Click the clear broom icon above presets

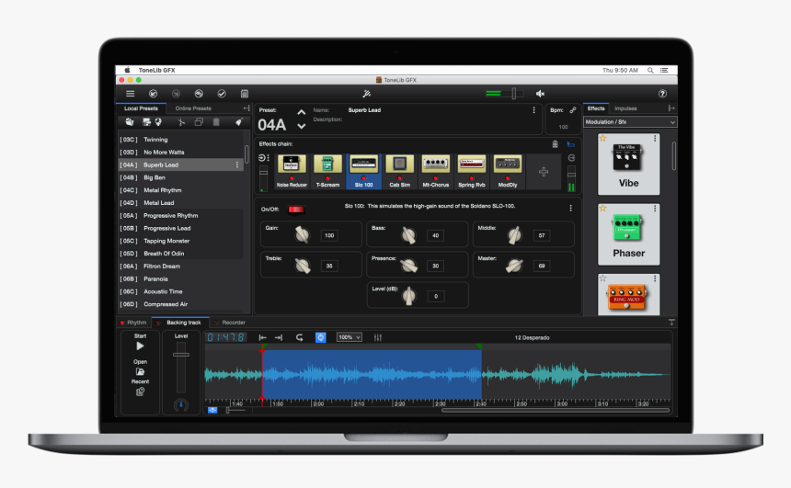(238, 122)
